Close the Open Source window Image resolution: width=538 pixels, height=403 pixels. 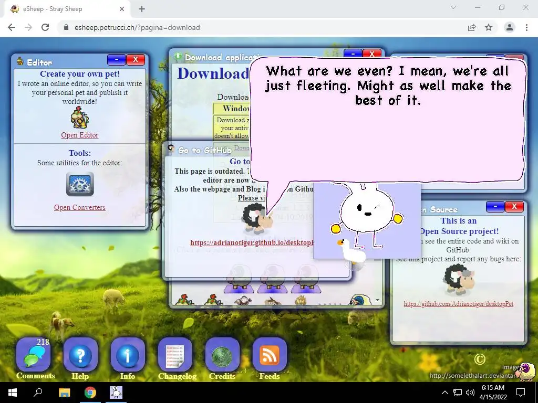(x=514, y=207)
